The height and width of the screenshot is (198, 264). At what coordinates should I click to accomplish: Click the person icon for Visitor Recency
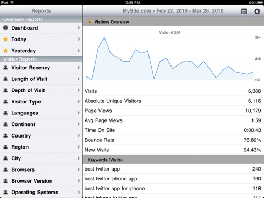[x=5, y=68]
